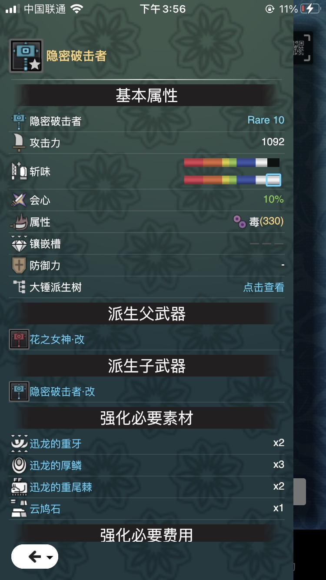Click 点击查看 to view hammer tree
The width and height of the screenshot is (326, 580).
pyautogui.click(x=263, y=287)
